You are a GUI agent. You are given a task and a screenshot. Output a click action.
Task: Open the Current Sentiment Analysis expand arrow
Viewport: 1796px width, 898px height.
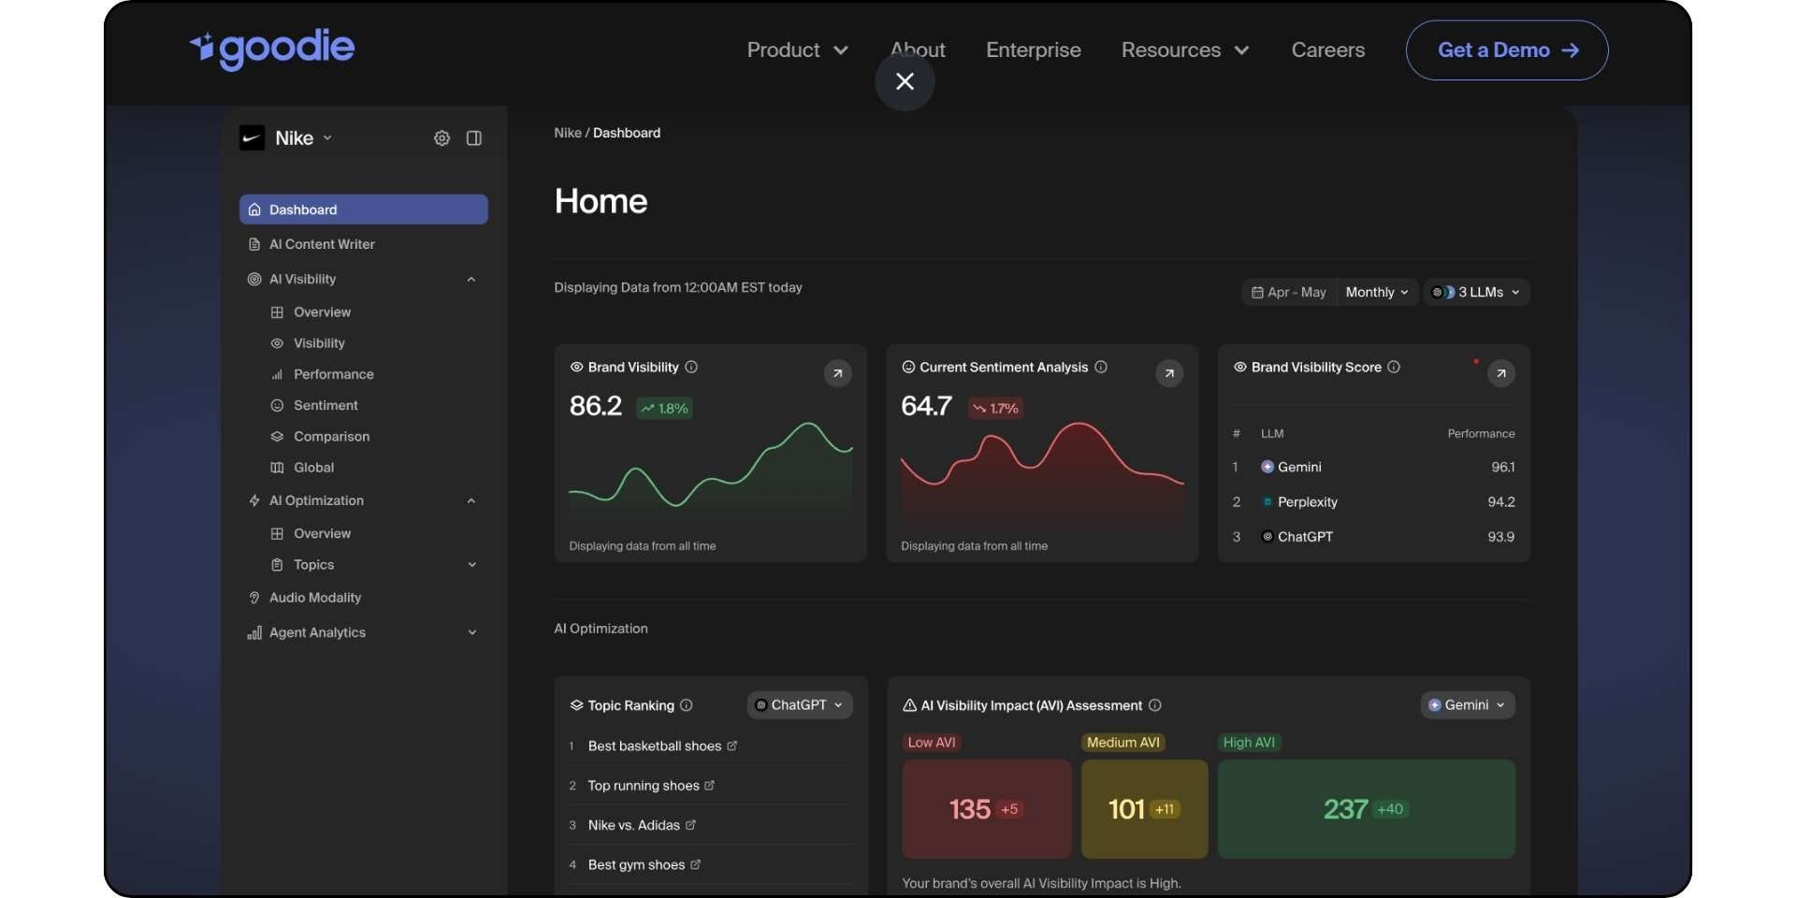tap(1169, 373)
